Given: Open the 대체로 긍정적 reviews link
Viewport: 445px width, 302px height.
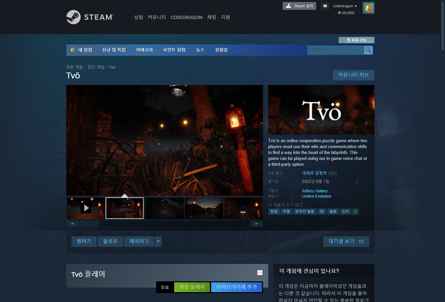Looking at the screenshot, I should click(x=314, y=173).
